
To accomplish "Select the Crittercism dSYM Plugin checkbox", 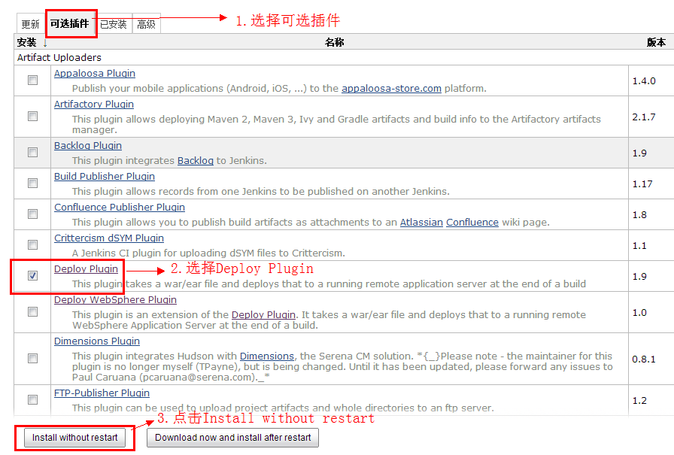I will tap(31, 244).
